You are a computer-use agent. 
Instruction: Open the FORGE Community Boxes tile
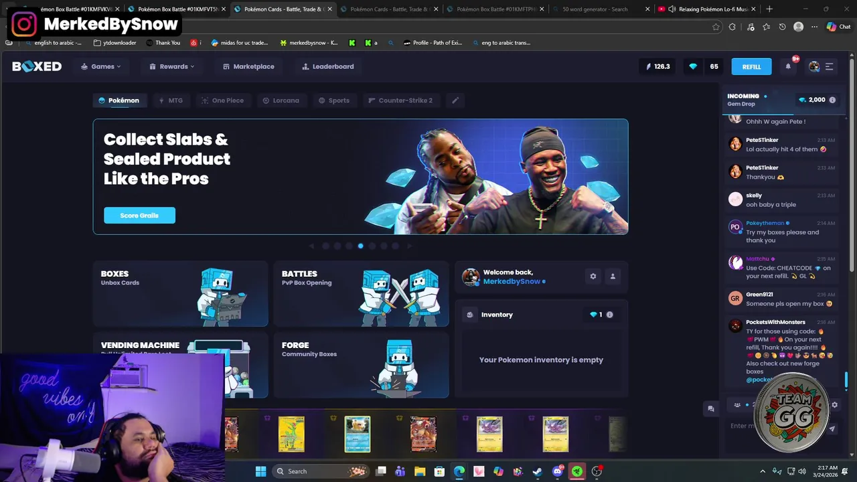pyautogui.click(x=361, y=366)
